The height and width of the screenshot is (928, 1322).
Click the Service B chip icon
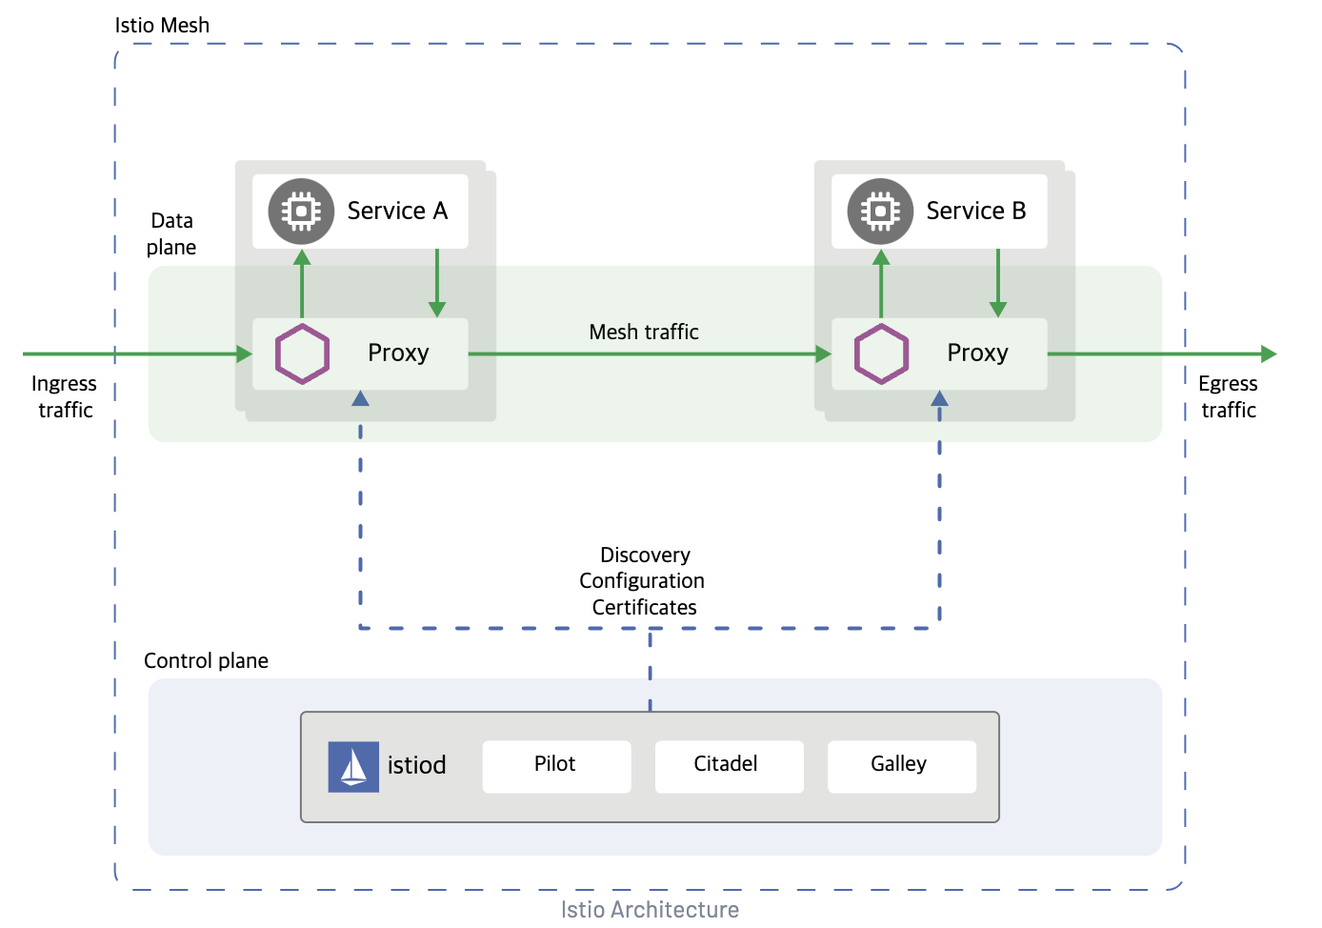(x=880, y=212)
